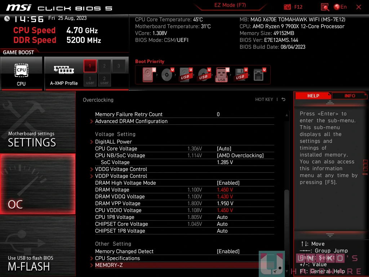
Task: Select the 'Memory Size: 49152MB' text
Action: tap(267, 33)
